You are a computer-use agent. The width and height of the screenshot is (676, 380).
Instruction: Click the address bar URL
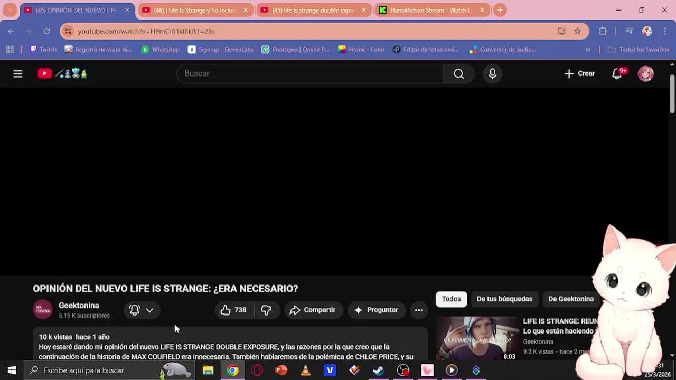coord(146,31)
